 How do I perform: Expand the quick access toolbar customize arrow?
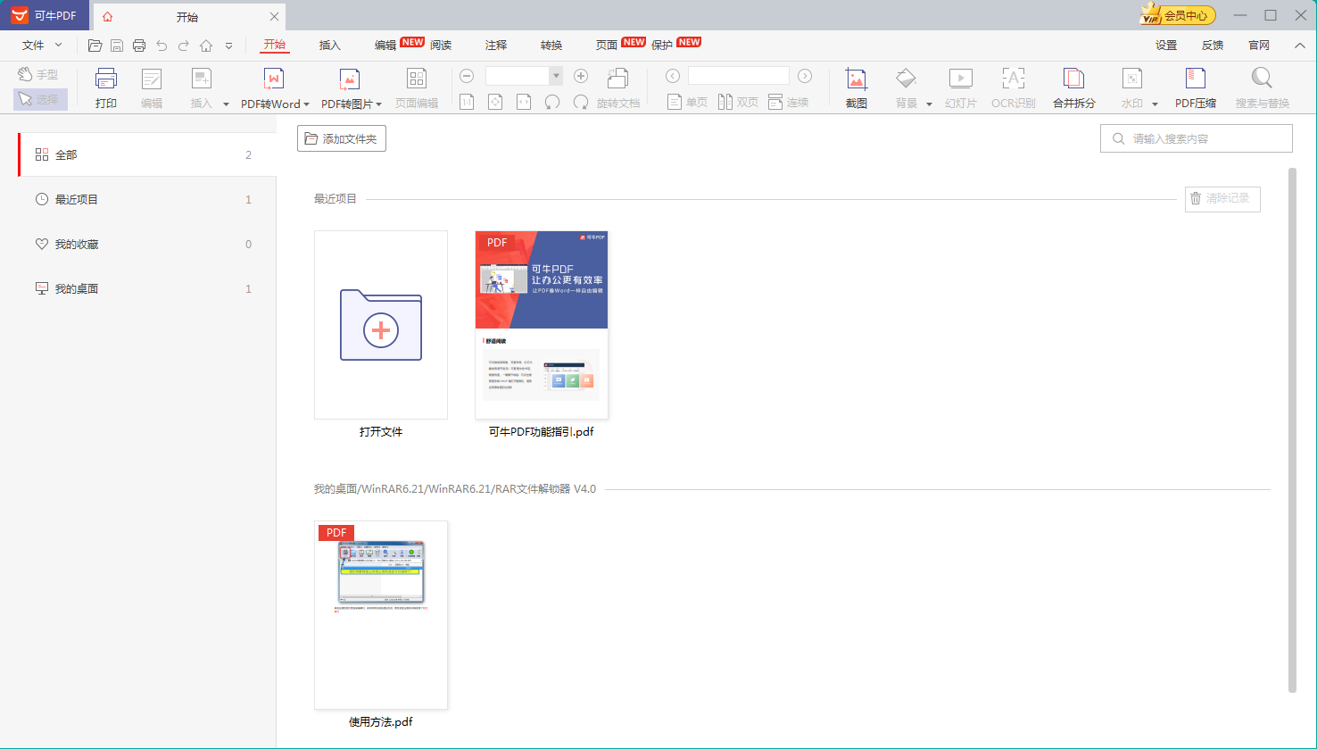pos(229,46)
